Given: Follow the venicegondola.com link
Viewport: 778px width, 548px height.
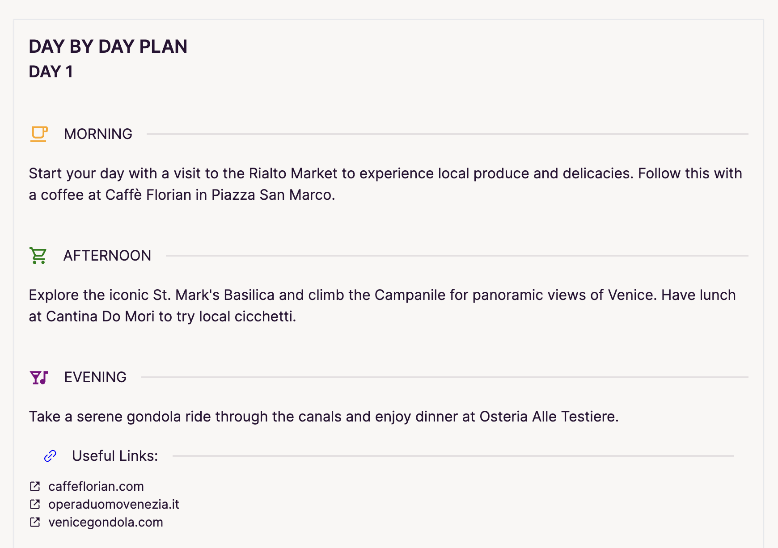Looking at the screenshot, I should pyautogui.click(x=106, y=522).
